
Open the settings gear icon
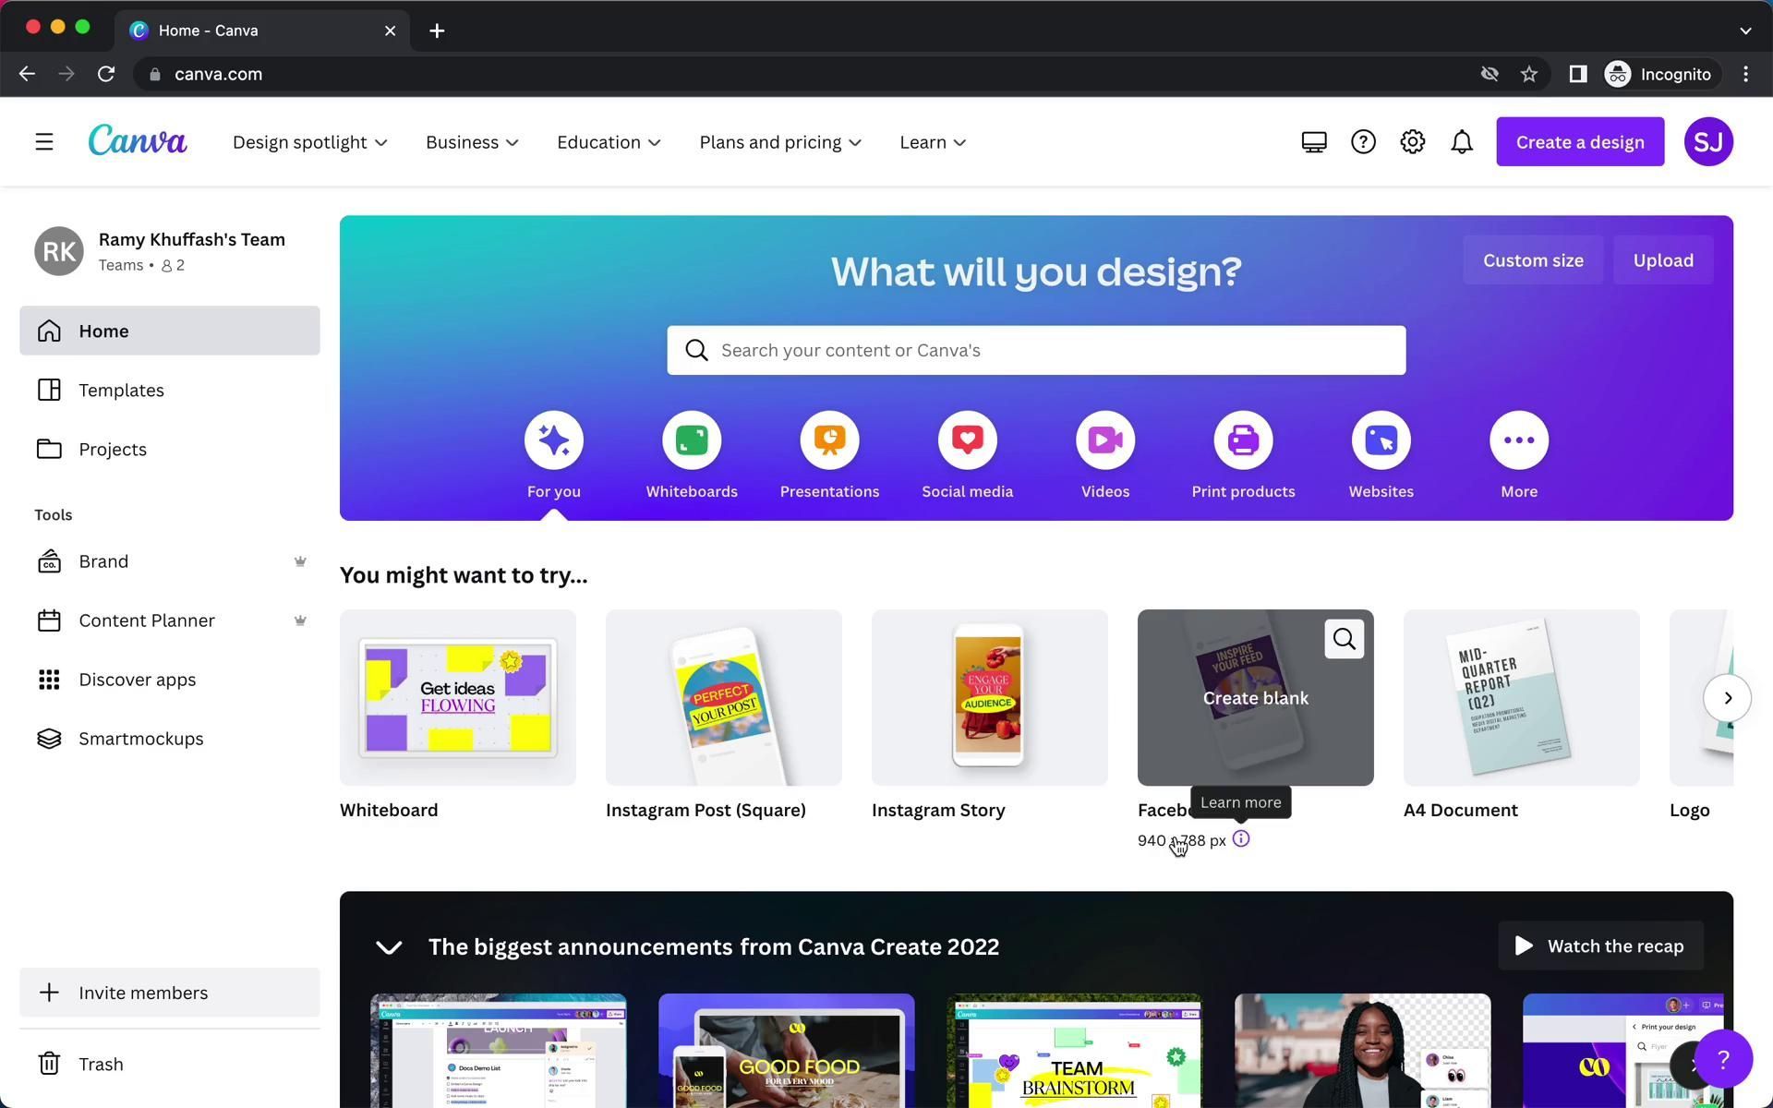[1412, 142]
